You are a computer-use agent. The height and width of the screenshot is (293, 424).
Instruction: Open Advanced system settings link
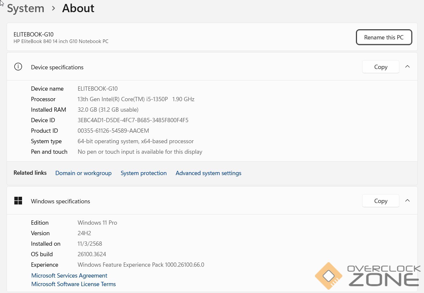pos(209,173)
